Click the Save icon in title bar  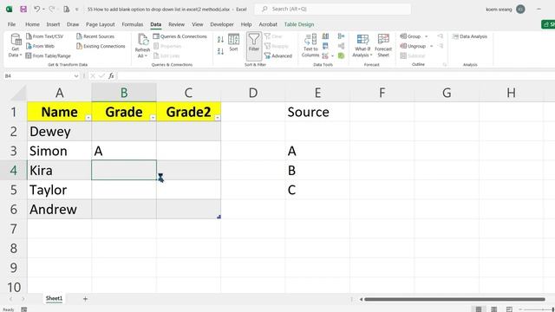click(x=23, y=10)
